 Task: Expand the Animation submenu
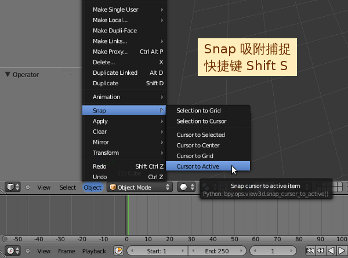coord(124,97)
